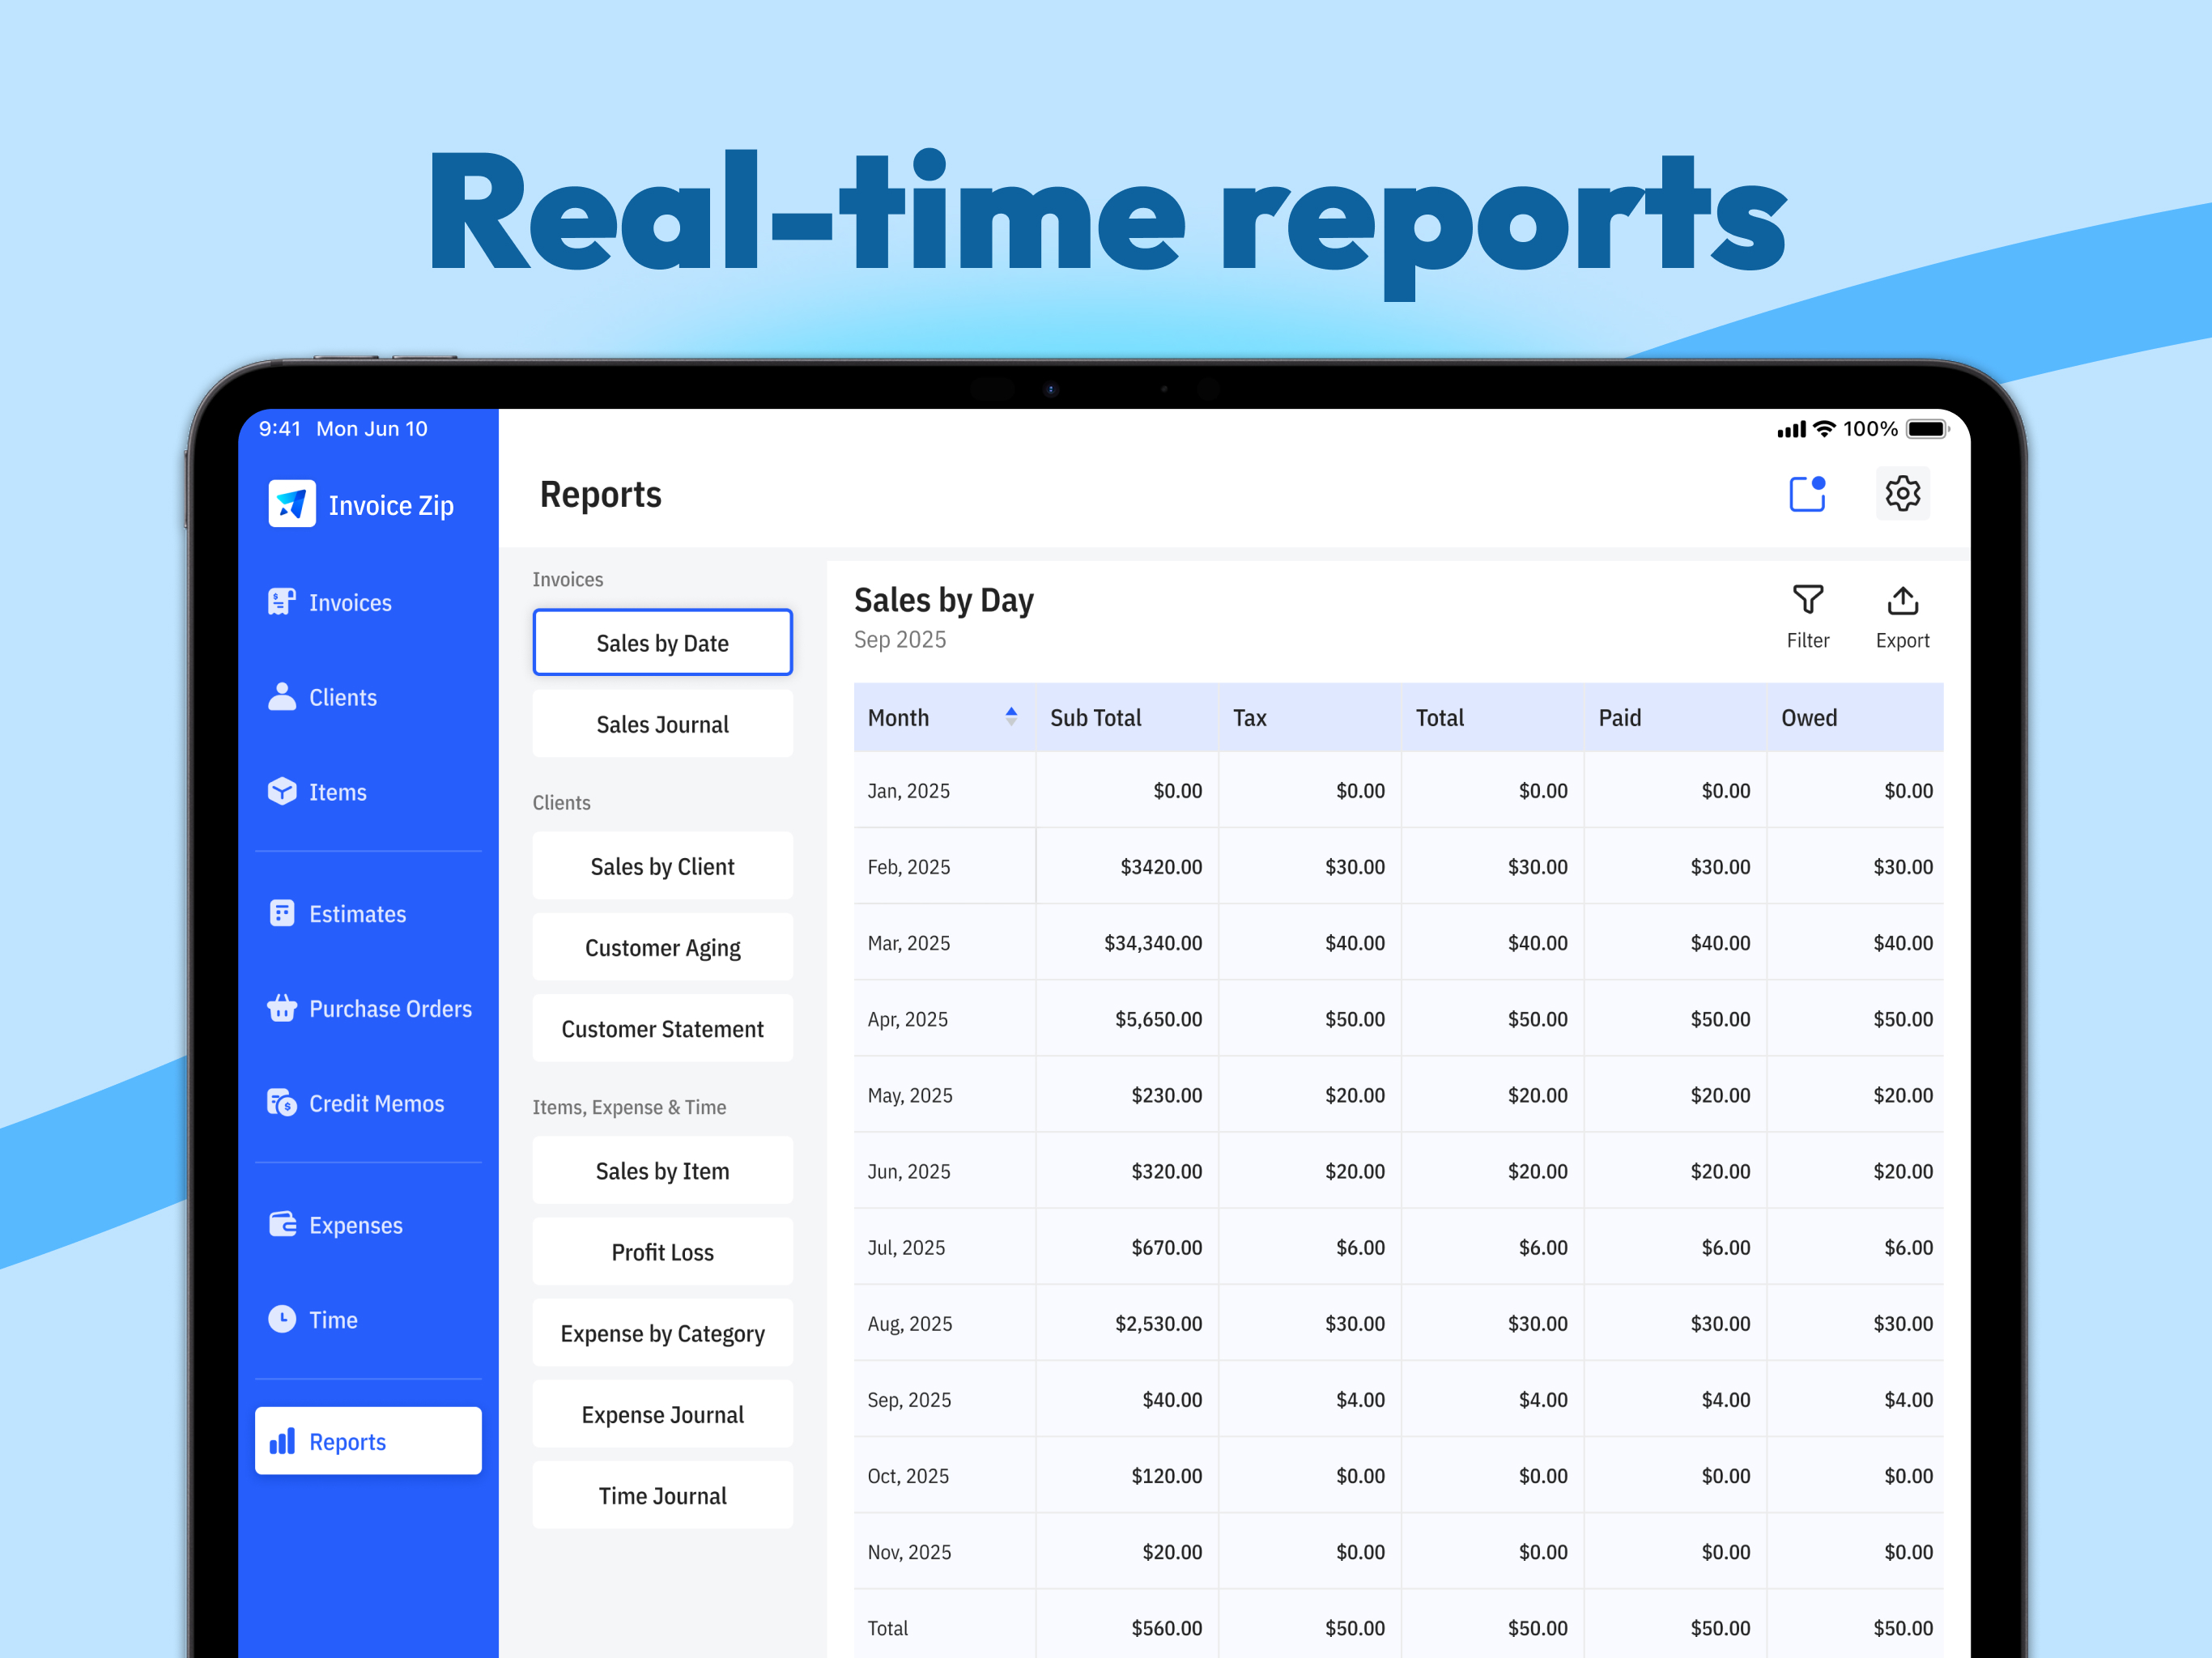Open the Sales by Client report
The image size is (2212, 1658).
pyautogui.click(x=662, y=866)
